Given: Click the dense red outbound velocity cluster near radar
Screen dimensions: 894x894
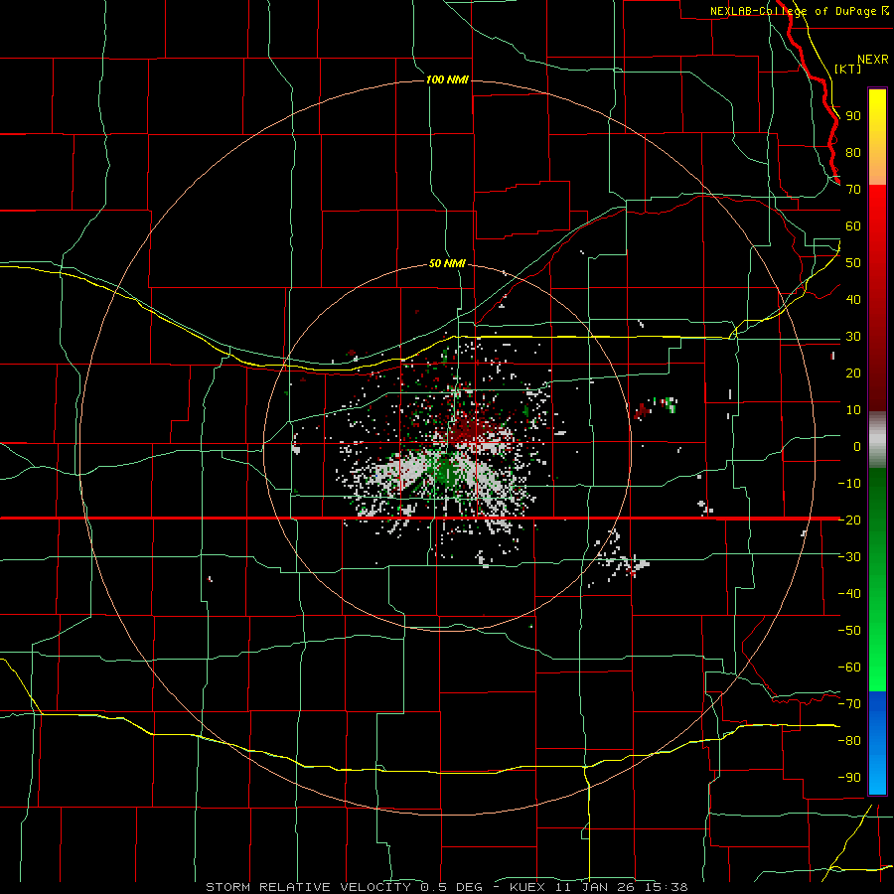Looking at the screenshot, I should tap(471, 430).
